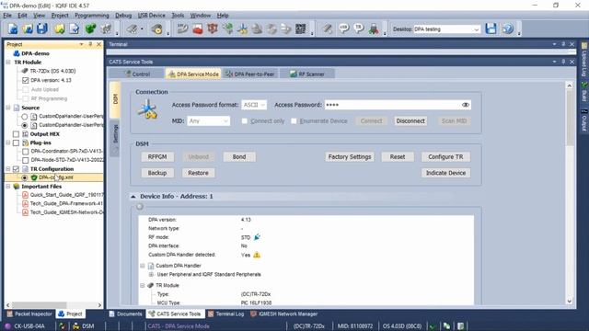Click the Indicate Device button
Image resolution: width=589 pixels, height=331 pixels.
(445, 173)
